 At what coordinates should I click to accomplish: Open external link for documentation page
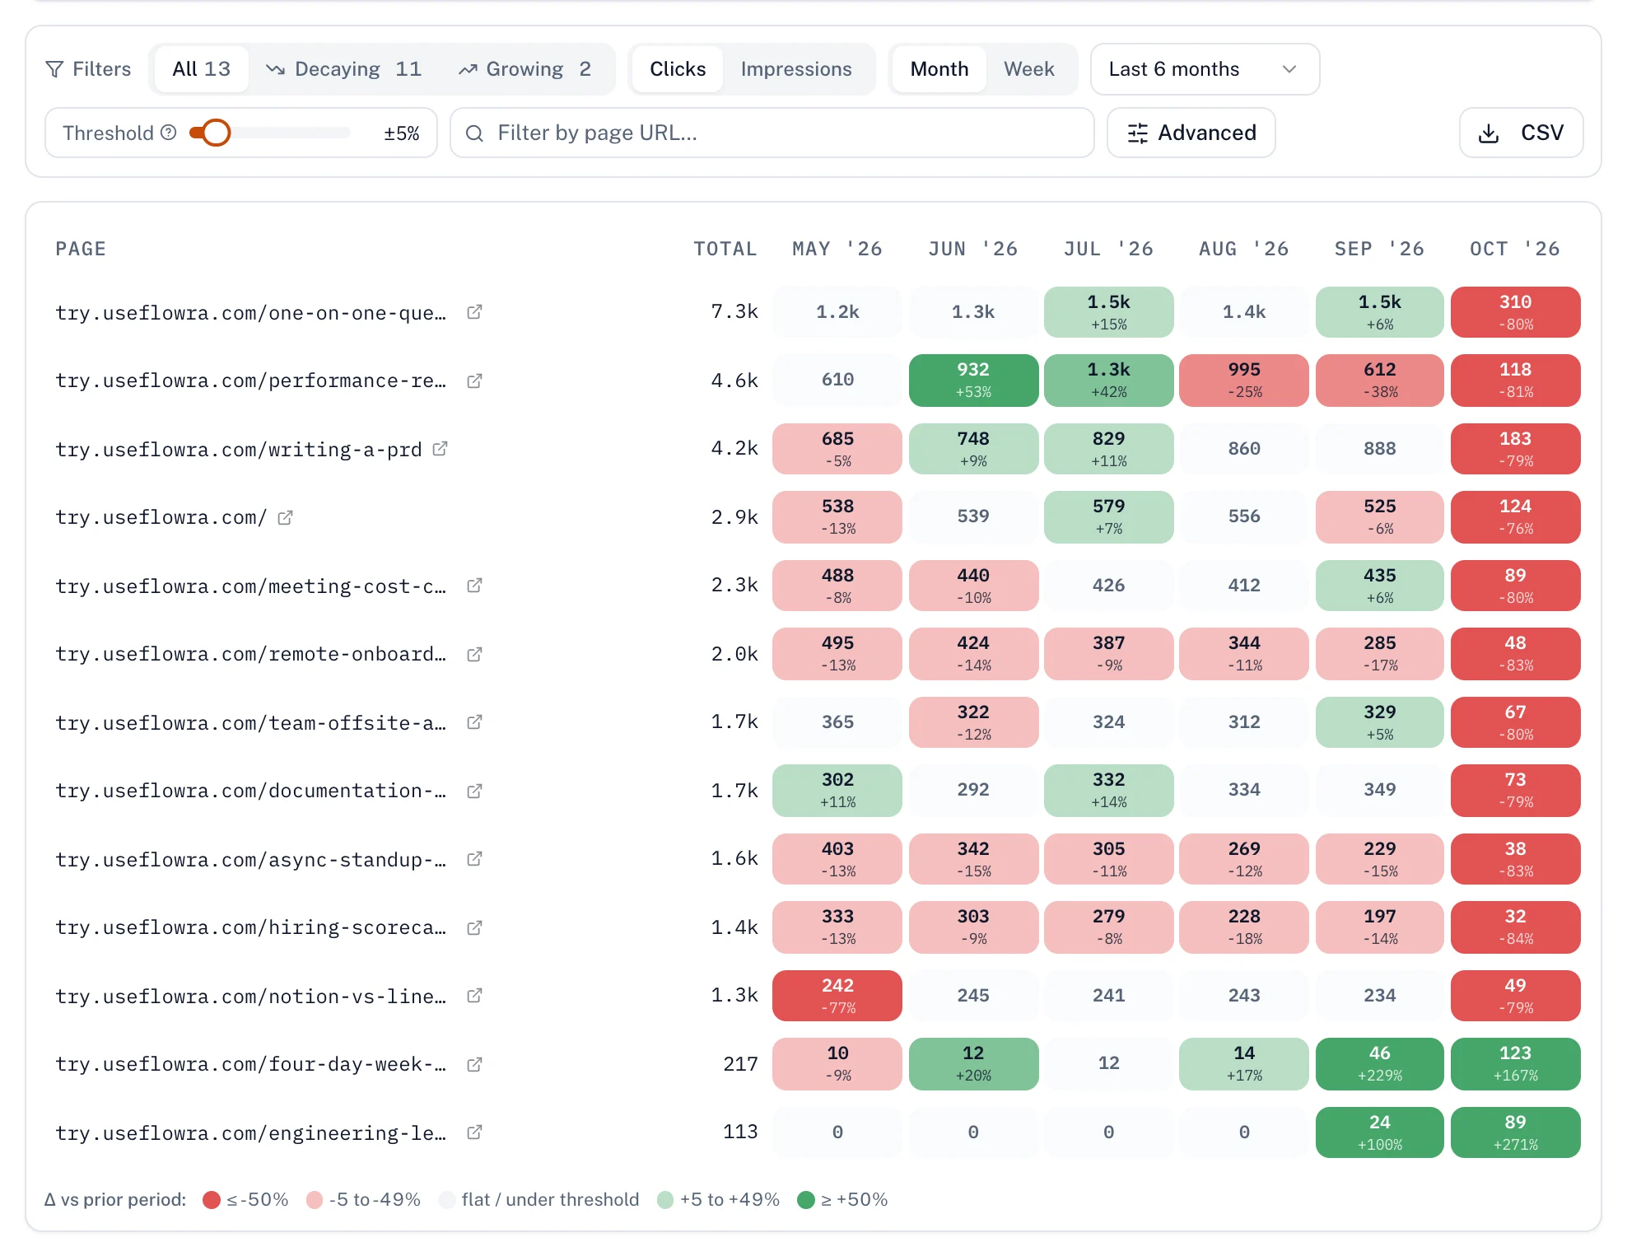[x=474, y=791]
